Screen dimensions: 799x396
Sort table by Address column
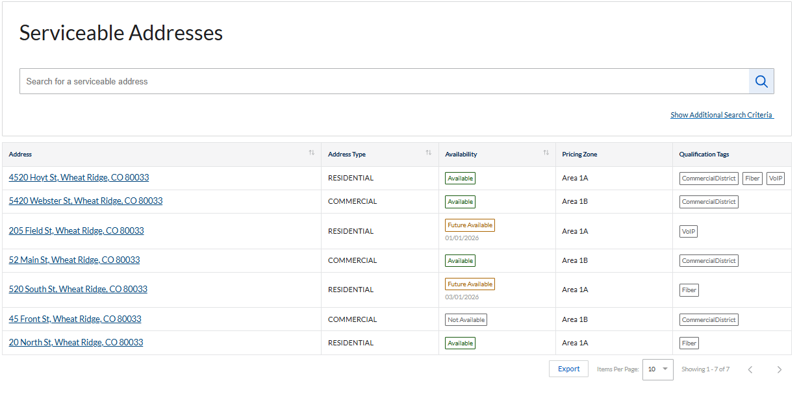point(311,153)
